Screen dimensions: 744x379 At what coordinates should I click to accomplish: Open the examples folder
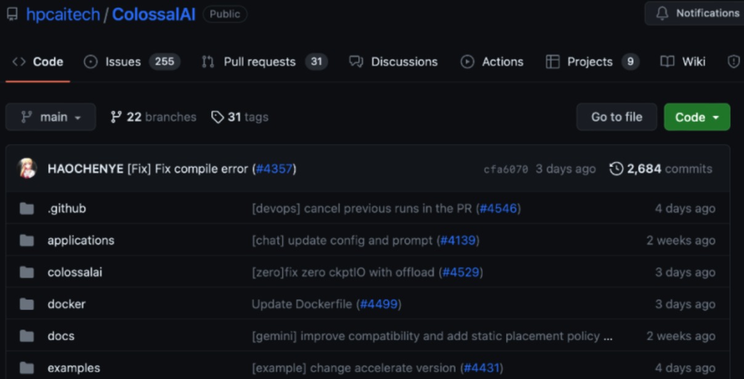74,368
